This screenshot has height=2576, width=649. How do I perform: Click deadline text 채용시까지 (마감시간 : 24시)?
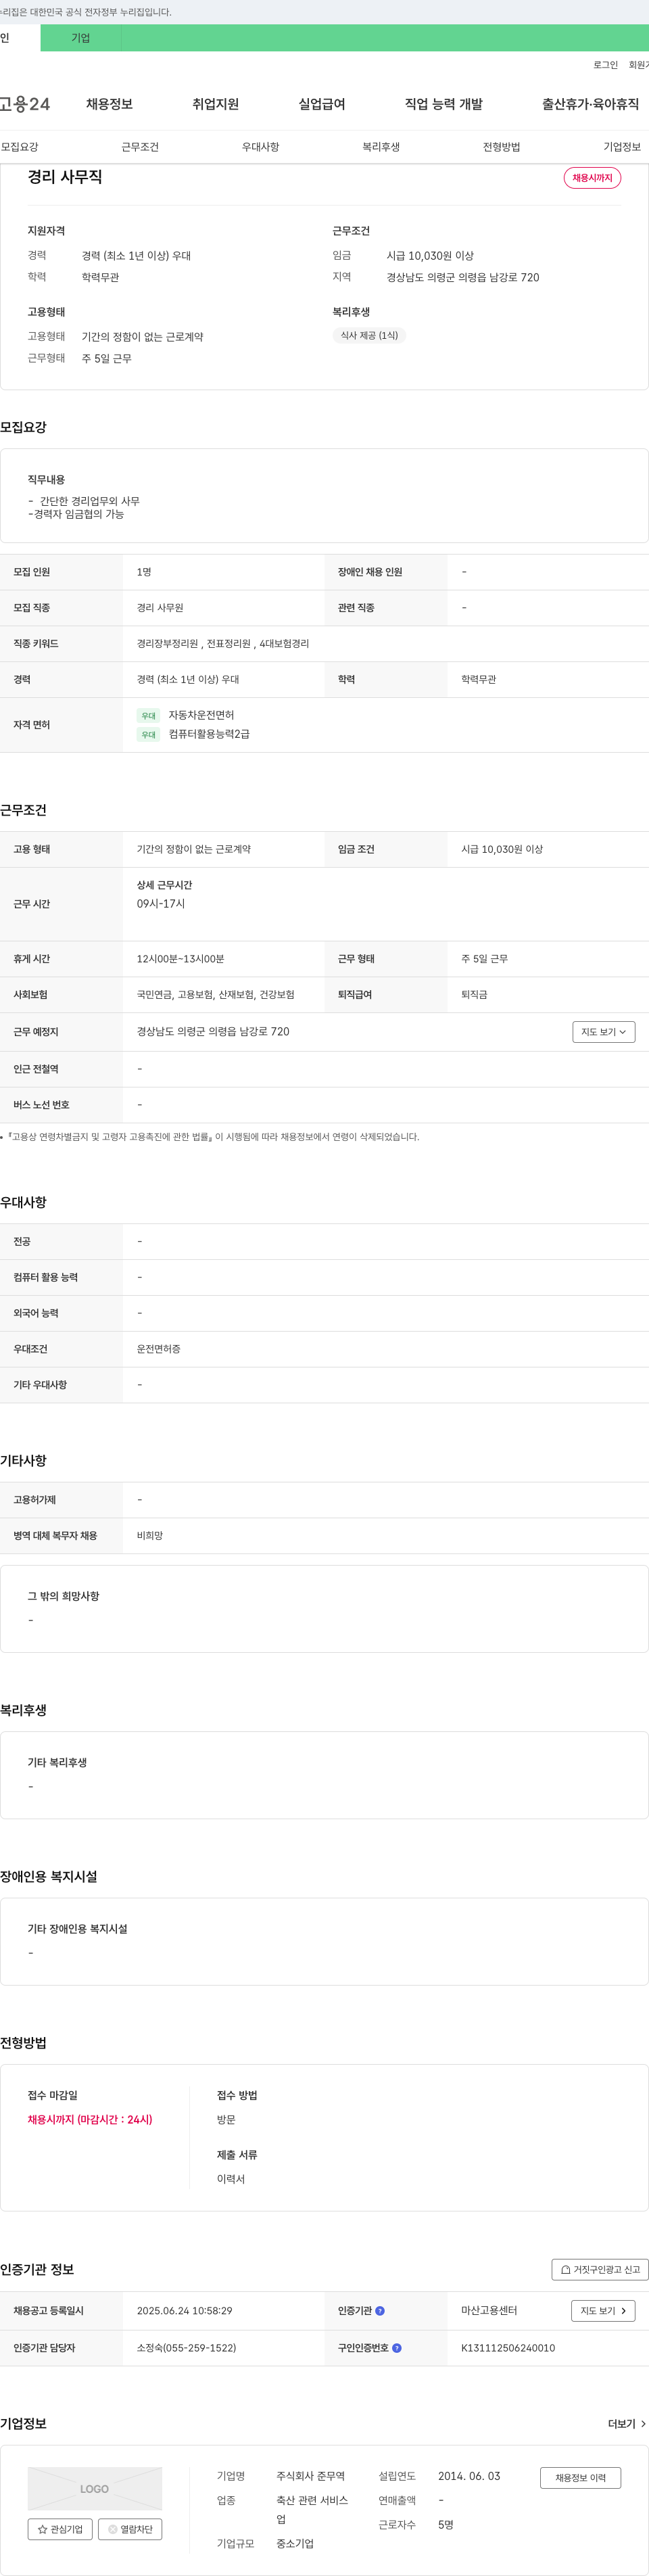click(90, 2120)
